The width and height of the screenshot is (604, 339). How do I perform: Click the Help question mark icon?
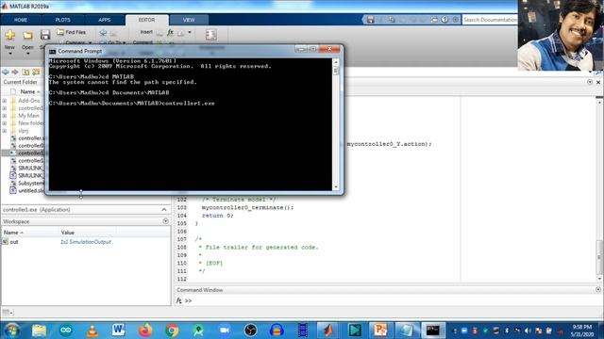click(445, 20)
